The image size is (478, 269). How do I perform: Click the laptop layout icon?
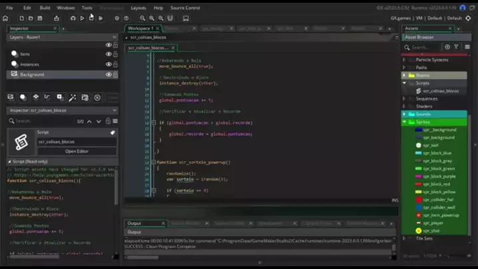click(x=186, y=18)
